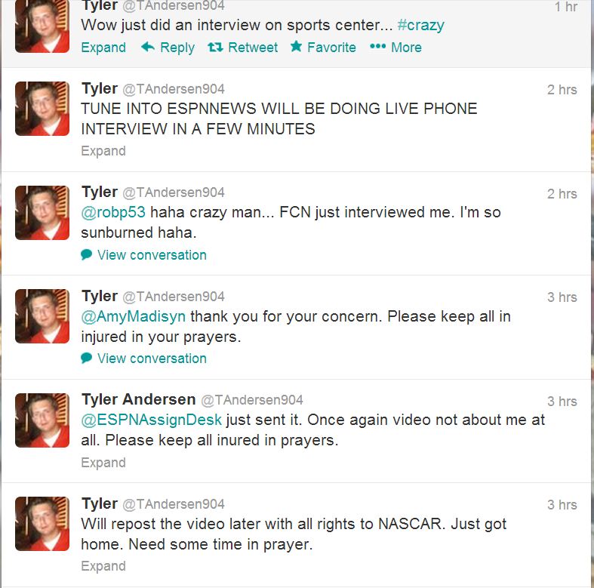View conversation for the FCN interview tweet

[x=152, y=255]
